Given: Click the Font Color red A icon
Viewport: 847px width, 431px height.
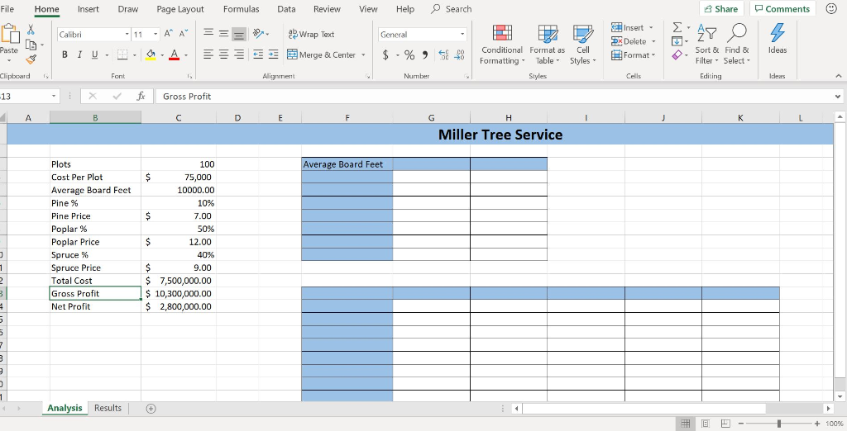Looking at the screenshot, I should pyautogui.click(x=174, y=54).
